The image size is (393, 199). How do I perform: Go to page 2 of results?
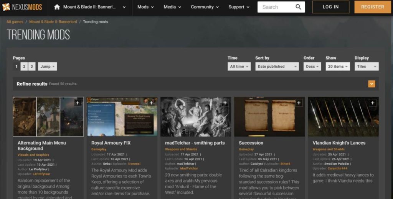pos(24,67)
